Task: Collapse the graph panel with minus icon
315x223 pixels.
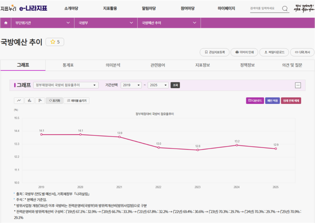Action: [298, 85]
